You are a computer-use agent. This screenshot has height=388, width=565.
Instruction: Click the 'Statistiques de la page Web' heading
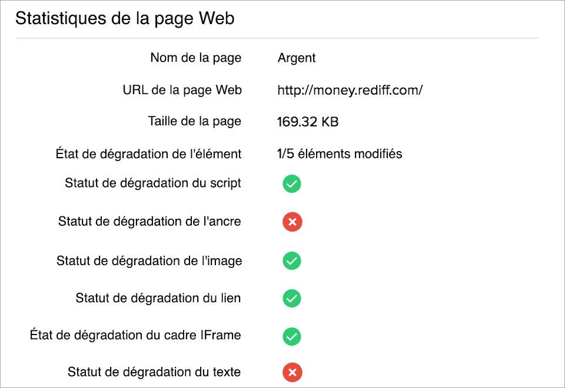tap(125, 19)
